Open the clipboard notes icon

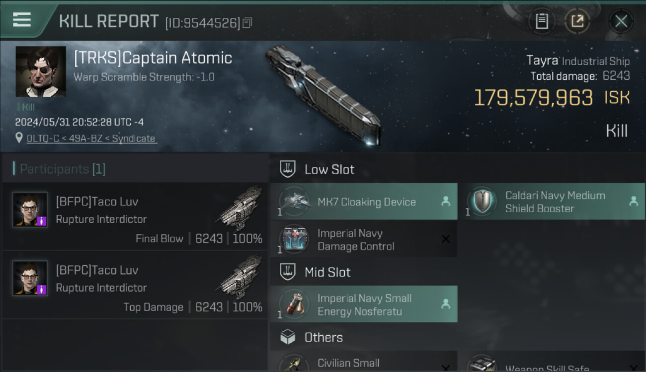point(542,21)
